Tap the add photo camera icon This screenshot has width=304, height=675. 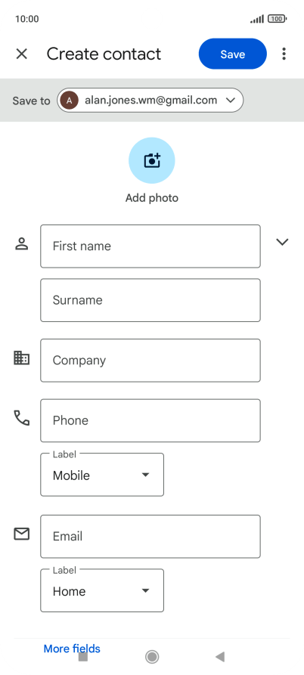(x=152, y=160)
